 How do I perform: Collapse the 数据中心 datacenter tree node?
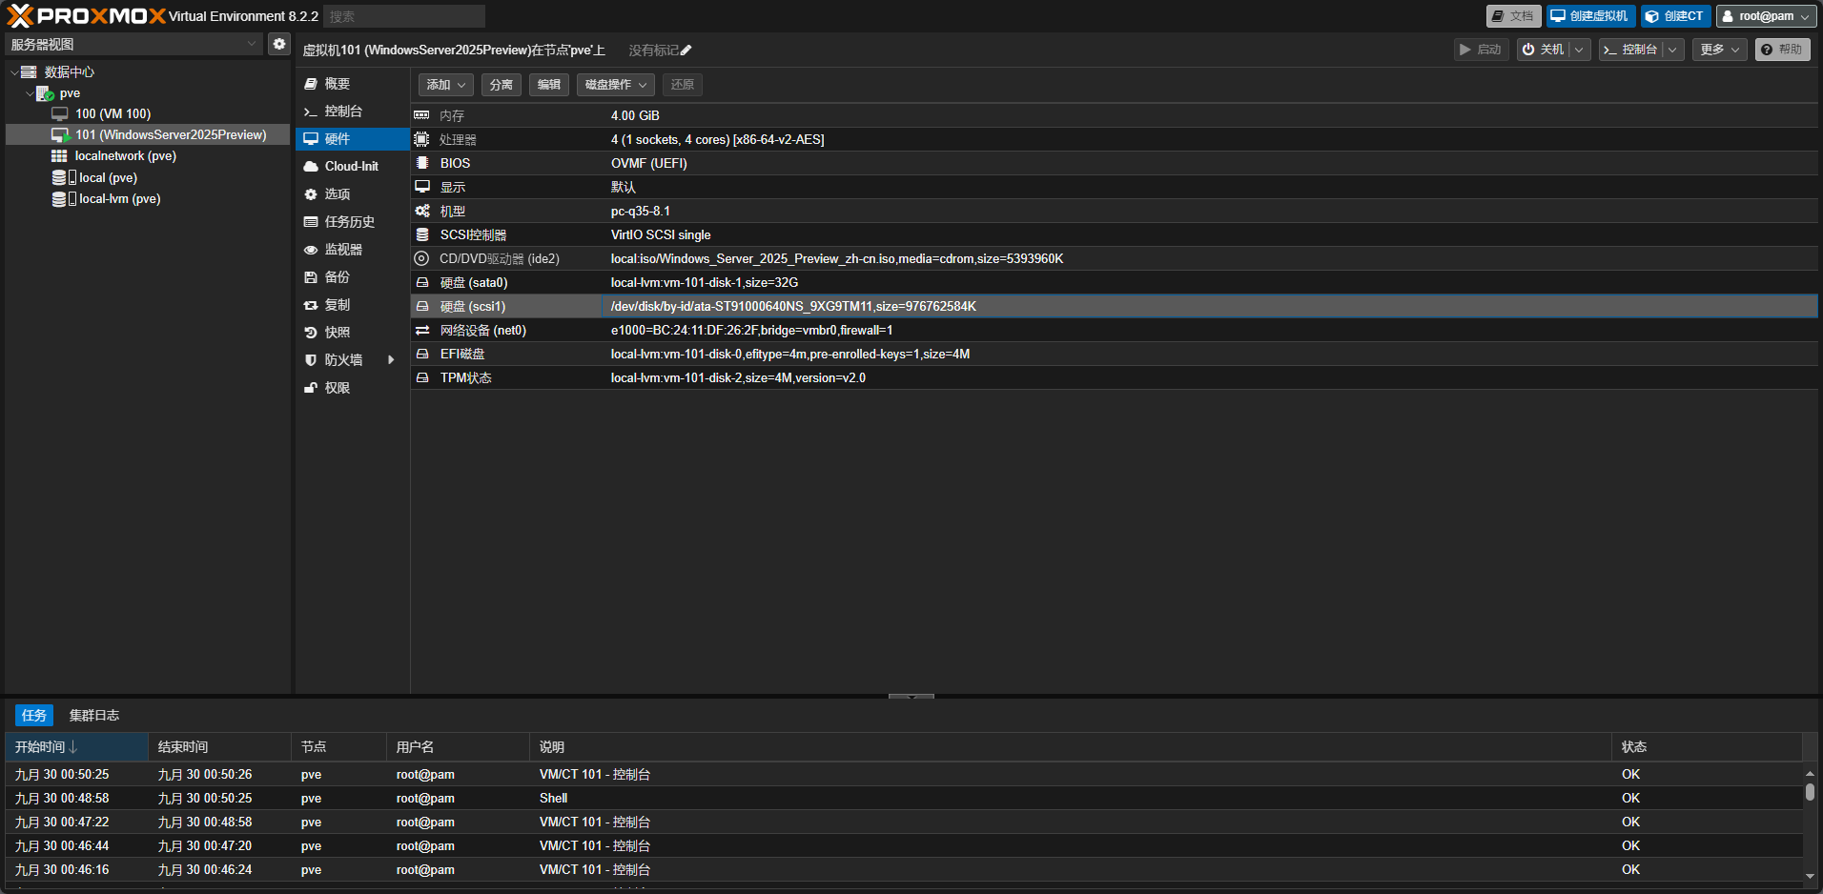(14, 72)
